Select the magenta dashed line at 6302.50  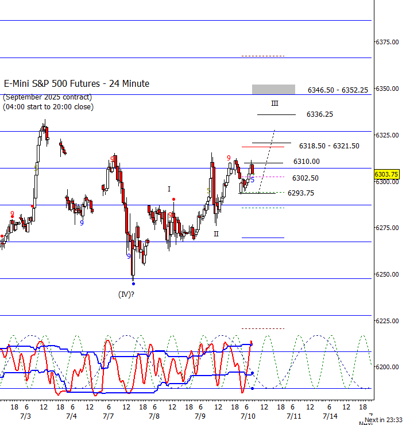[x=263, y=177]
